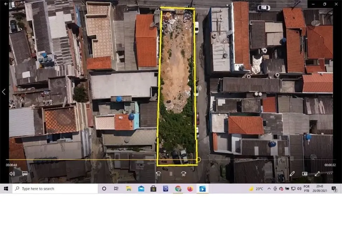
Task: Launch Google Chrome from the taskbar
Action: 178,188
